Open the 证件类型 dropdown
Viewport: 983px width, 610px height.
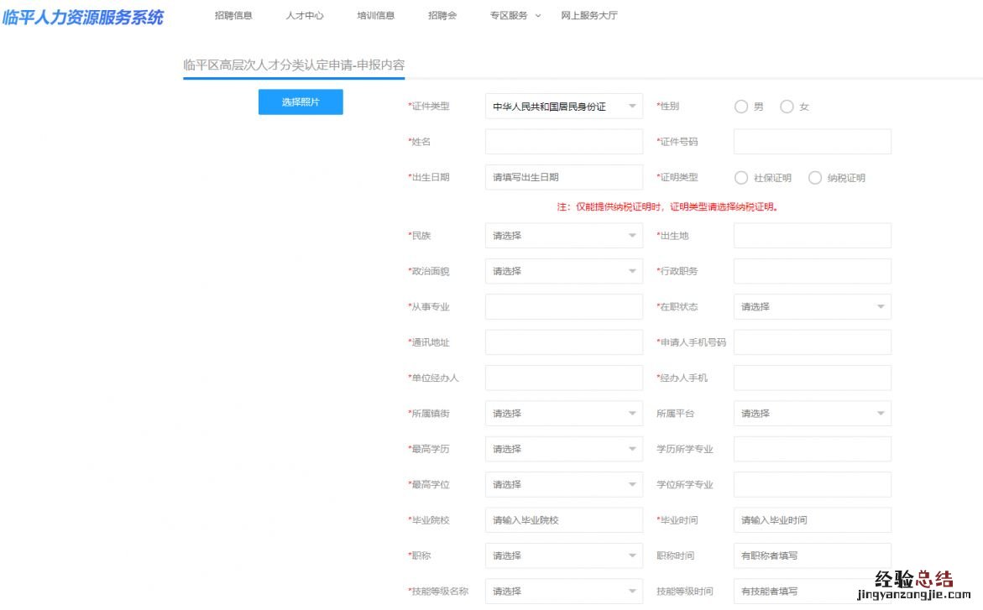(x=563, y=107)
